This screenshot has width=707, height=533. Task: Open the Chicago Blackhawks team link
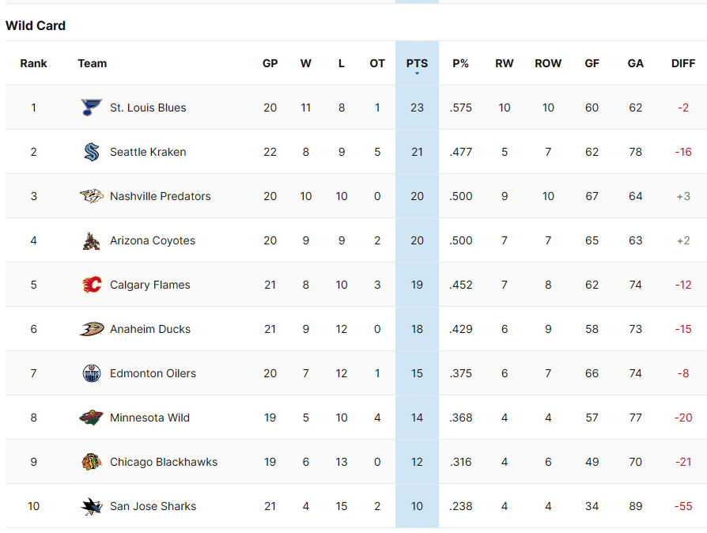point(164,462)
